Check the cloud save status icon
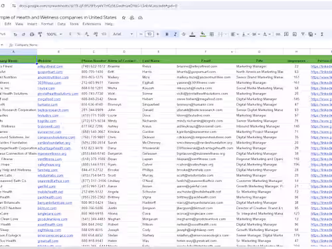332x249 pixels. coord(140,18)
